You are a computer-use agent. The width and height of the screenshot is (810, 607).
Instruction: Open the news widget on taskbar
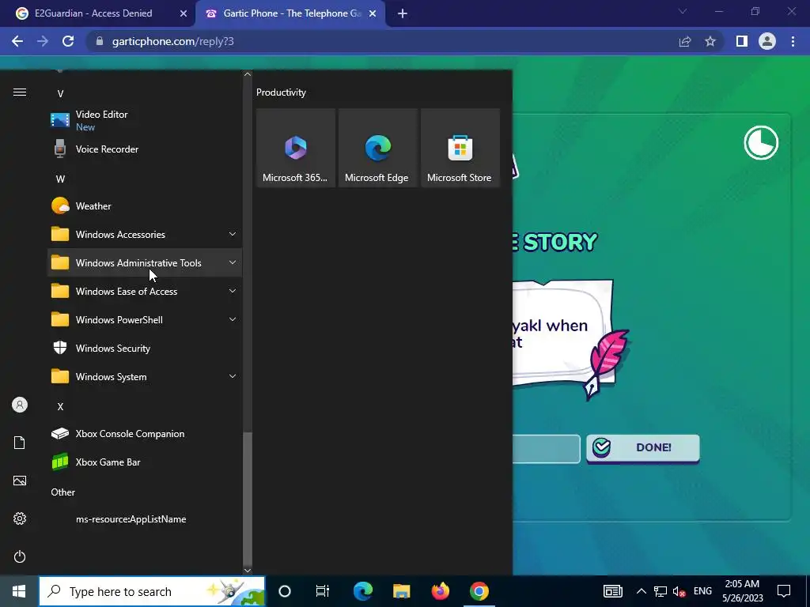[613, 591]
